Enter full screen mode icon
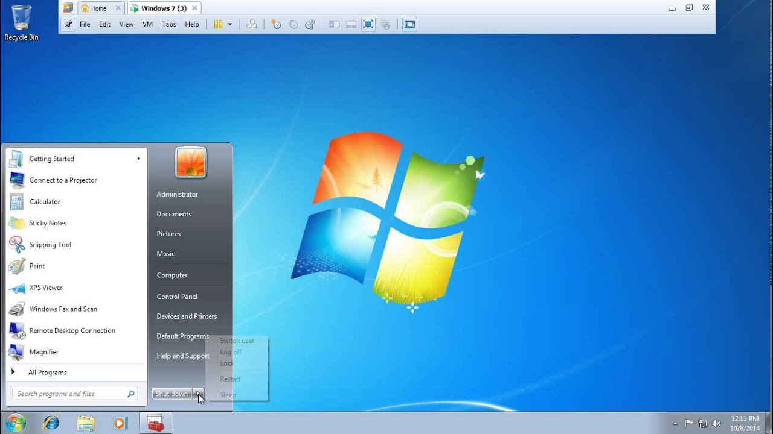The image size is (773, 434). coord(368,24)
